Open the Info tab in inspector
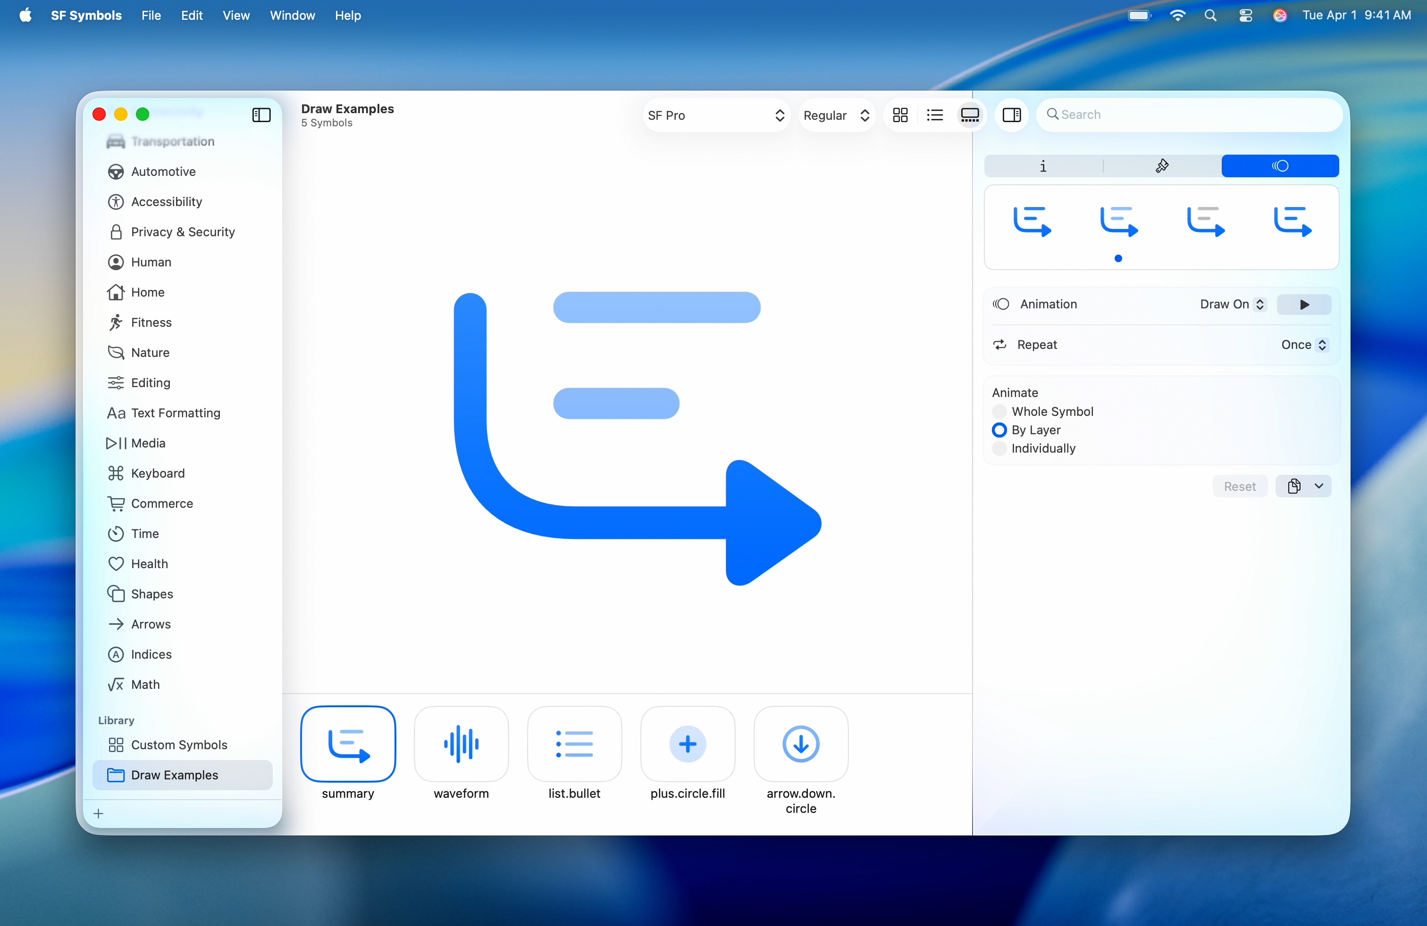This screenshot has width=1427, height=926. pyautogui.click(x=1043, y=166)
